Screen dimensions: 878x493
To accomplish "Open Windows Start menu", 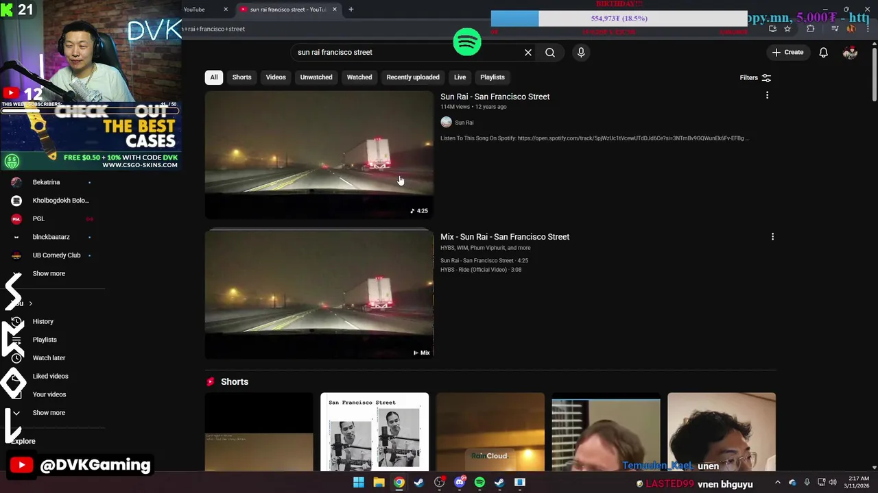I will pos(359,483).
